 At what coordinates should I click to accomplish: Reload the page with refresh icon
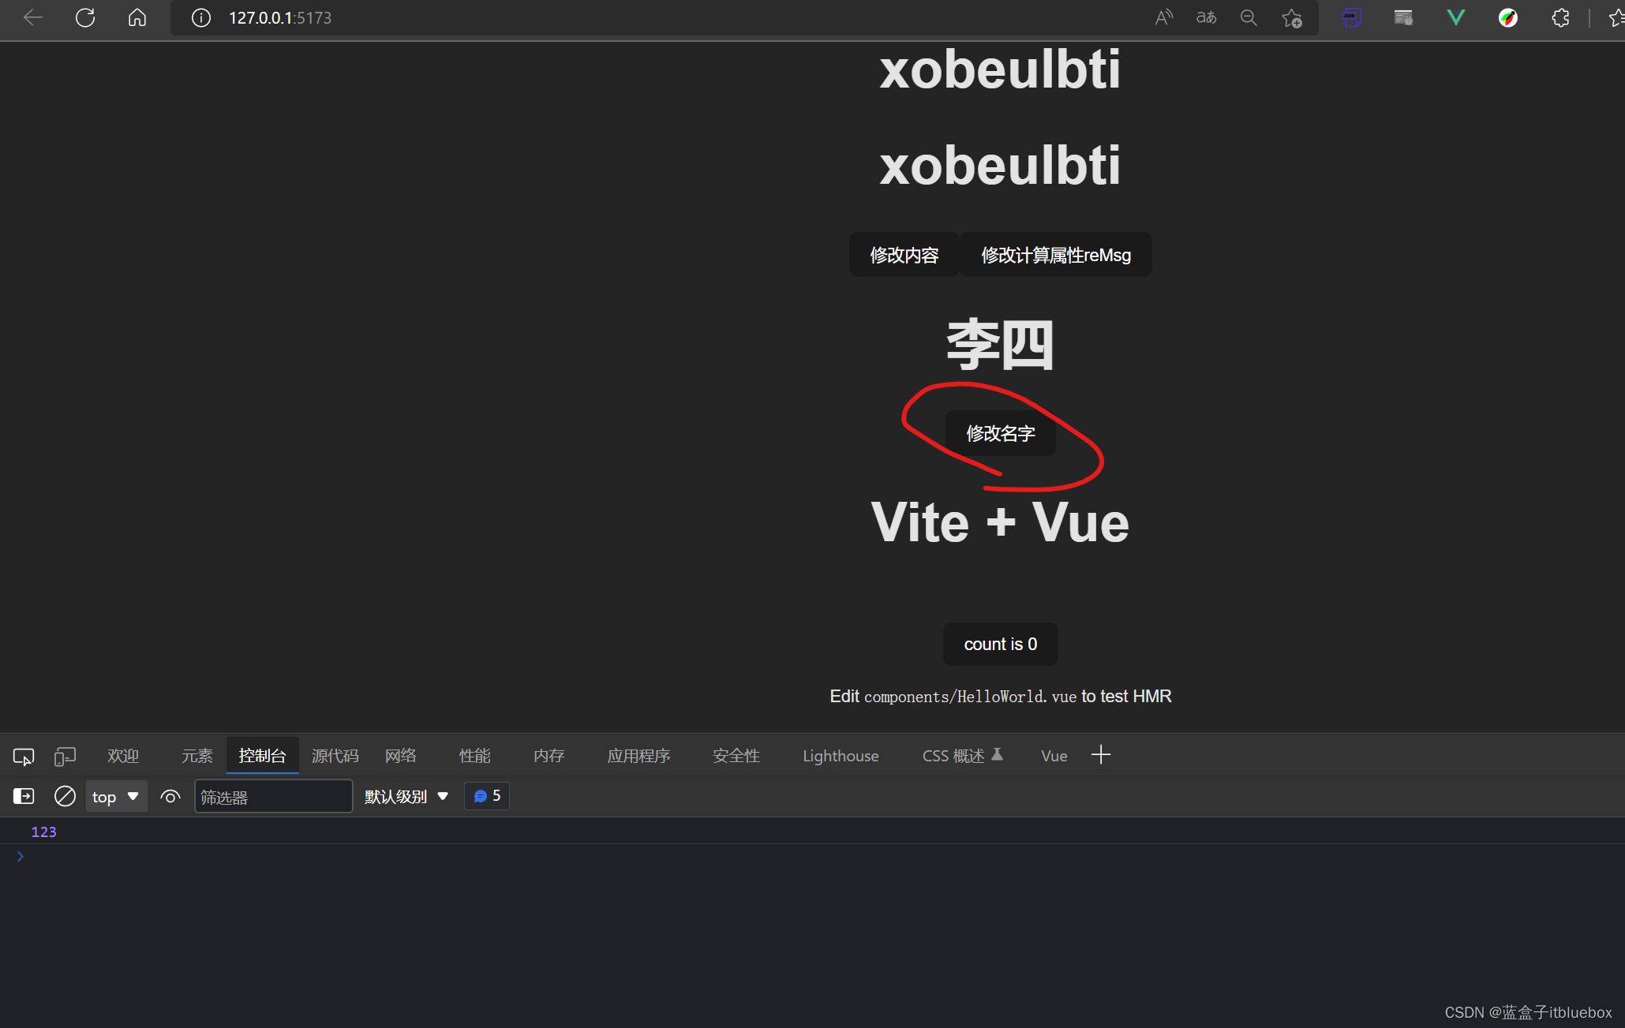[85, 17]
